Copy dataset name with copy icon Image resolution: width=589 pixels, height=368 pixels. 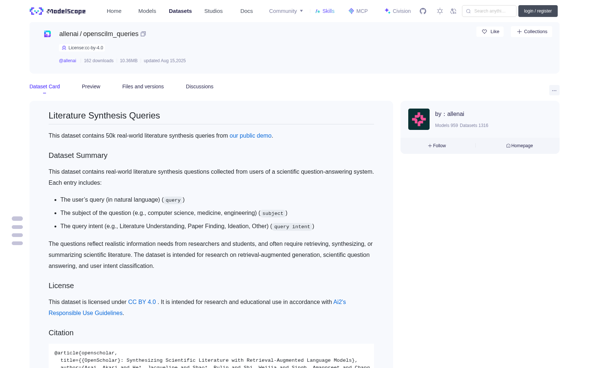tap(143, 34)
